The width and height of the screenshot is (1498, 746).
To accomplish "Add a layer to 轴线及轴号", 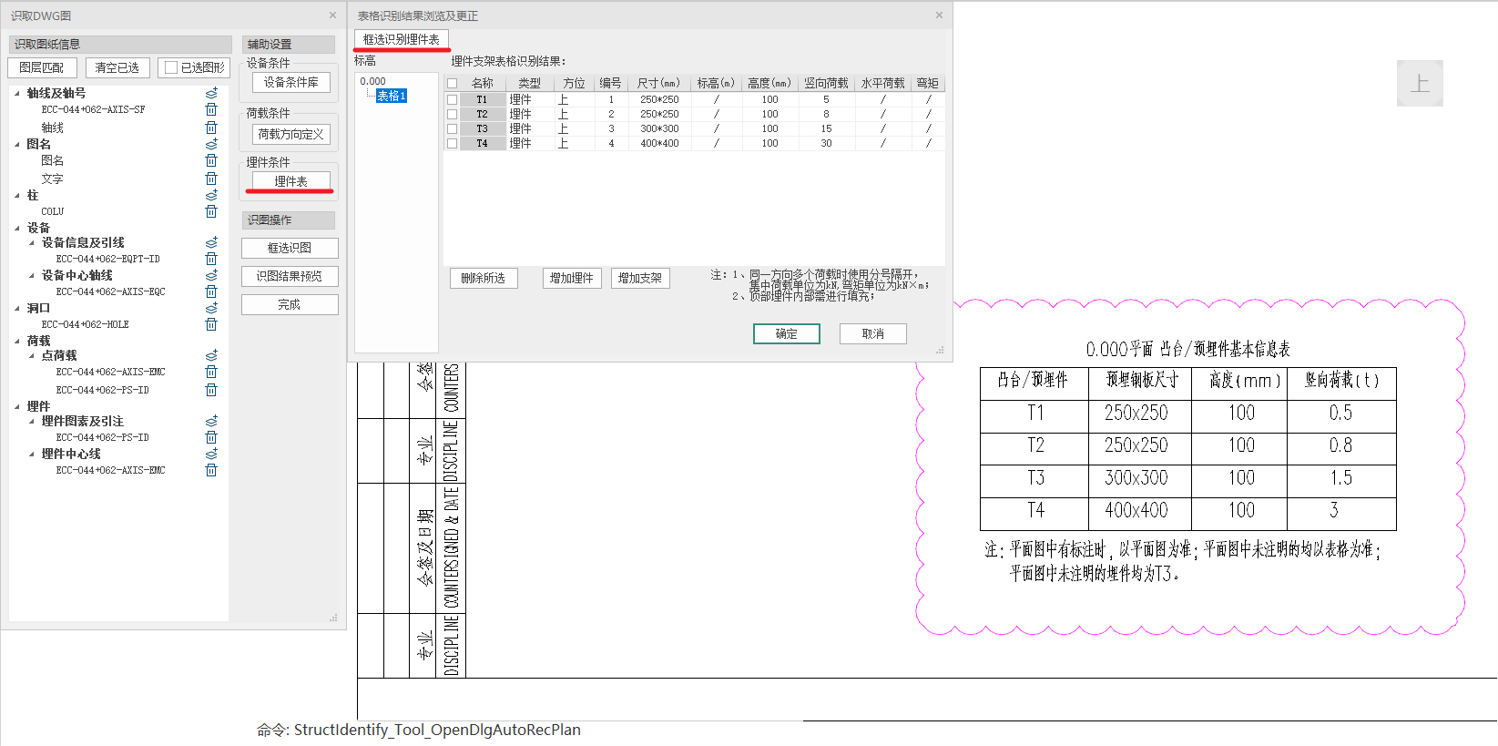I will pyautogui.click(x=211, y=93).
